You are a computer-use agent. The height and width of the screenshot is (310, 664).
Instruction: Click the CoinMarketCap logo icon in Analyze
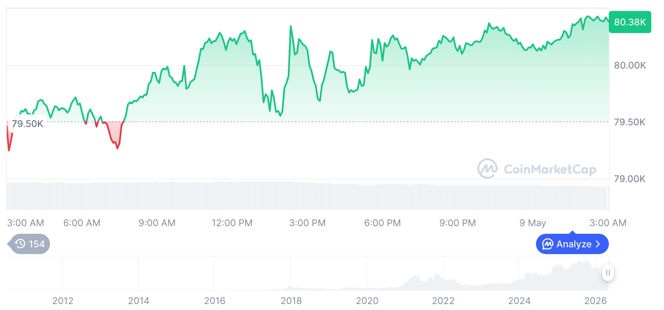548,244
